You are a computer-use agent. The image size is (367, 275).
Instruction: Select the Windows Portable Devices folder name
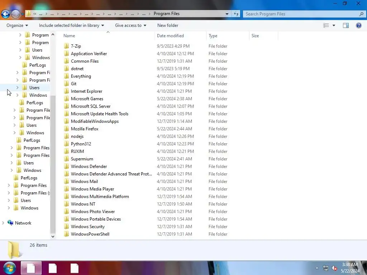(x=96, y=219)
